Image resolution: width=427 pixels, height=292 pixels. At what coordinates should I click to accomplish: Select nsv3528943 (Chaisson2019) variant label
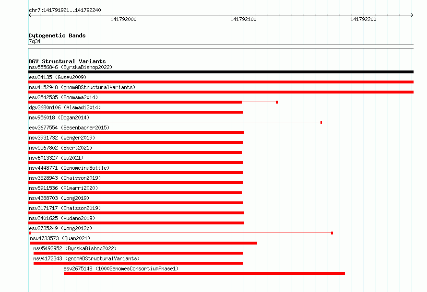click(x=65, y=178)
